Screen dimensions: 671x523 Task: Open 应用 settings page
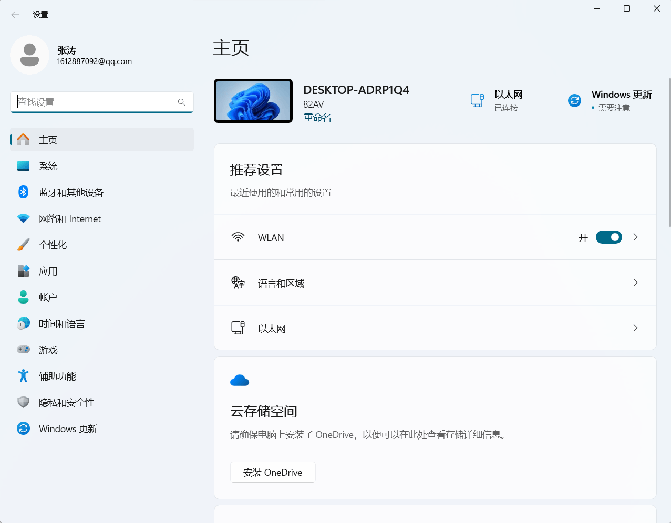[x=102, y=271]
